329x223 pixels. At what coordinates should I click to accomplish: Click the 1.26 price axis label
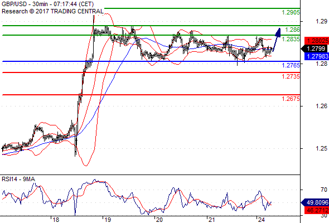(x=321, y=106)
